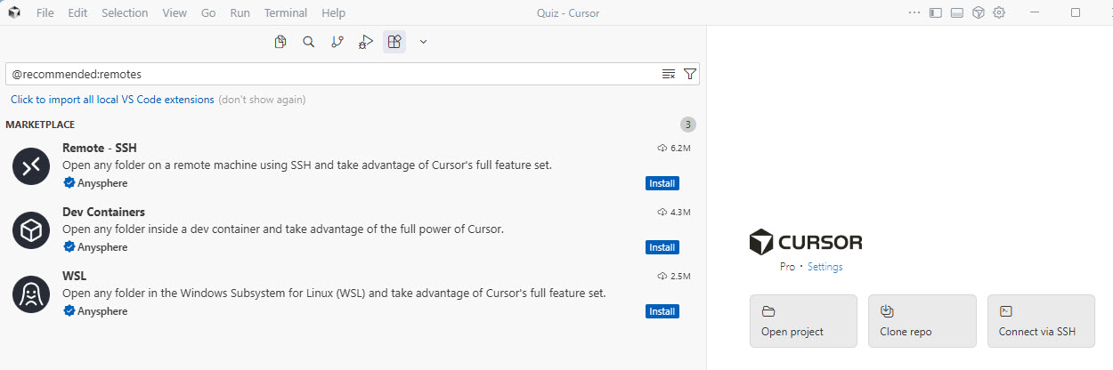
Task: Install the Remote - SSH extension
Action: [x=662, y=183]
